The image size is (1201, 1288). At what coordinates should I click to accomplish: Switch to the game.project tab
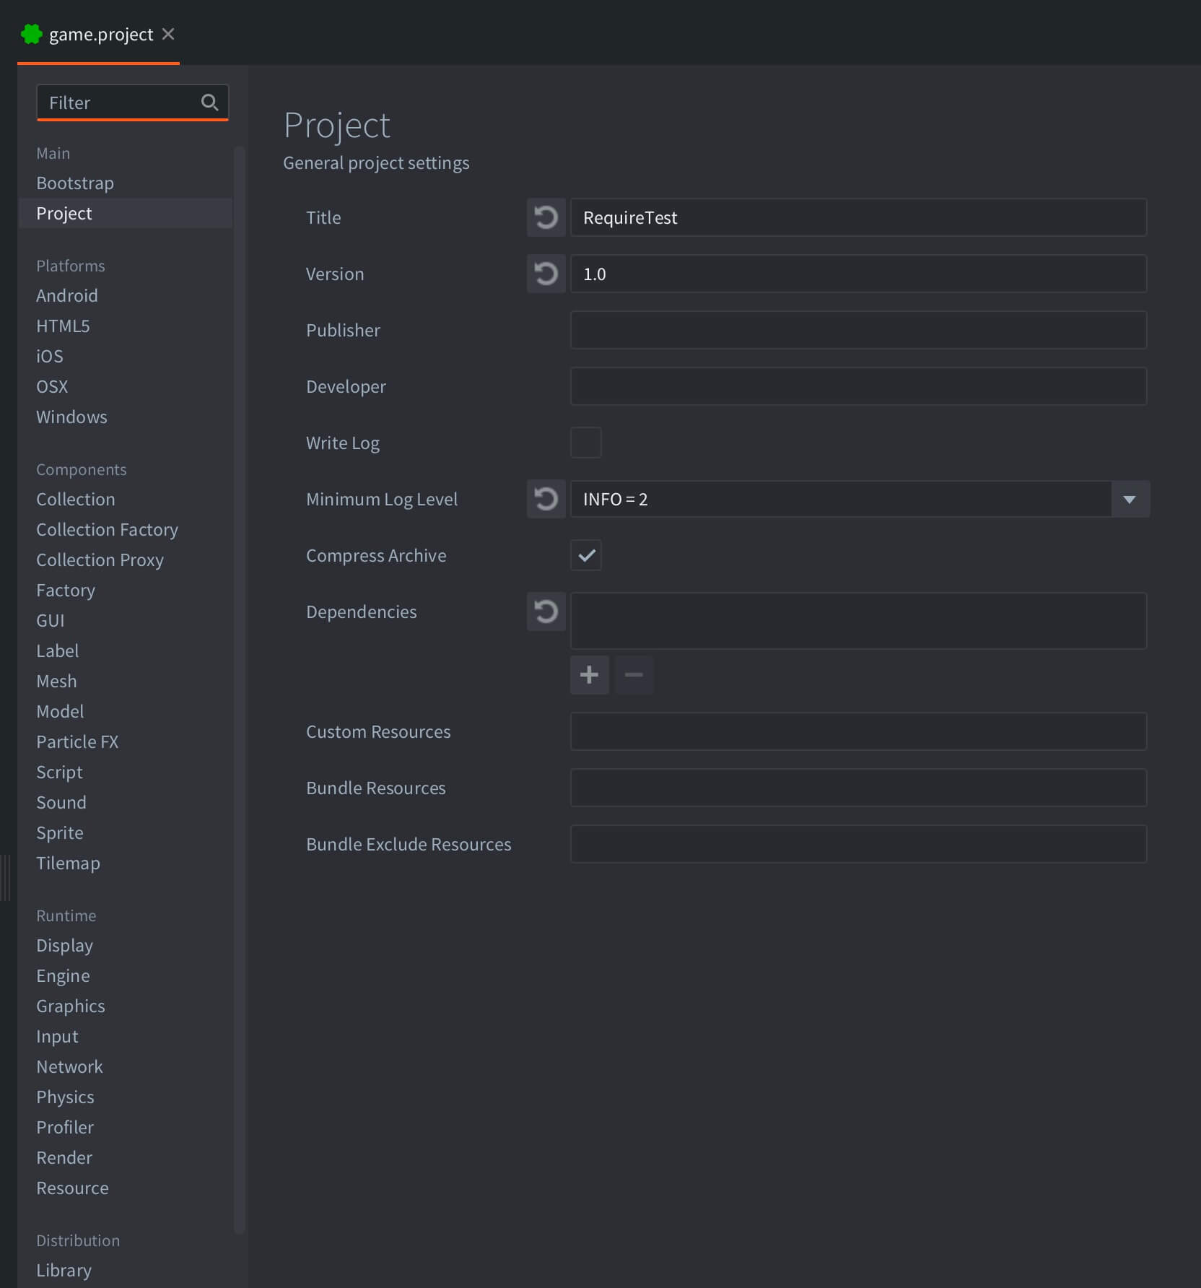[x=100, y=33]
